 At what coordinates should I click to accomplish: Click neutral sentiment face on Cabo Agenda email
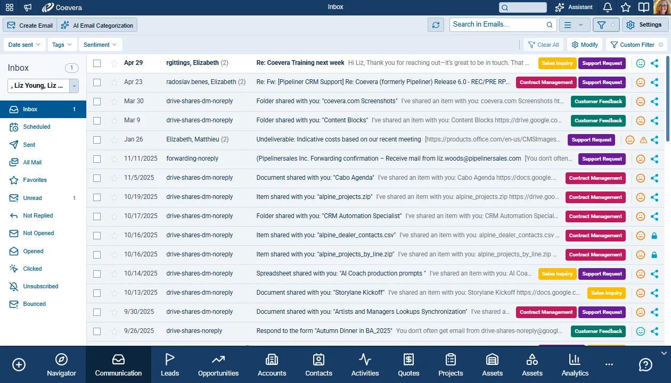(x=641, y=178)
